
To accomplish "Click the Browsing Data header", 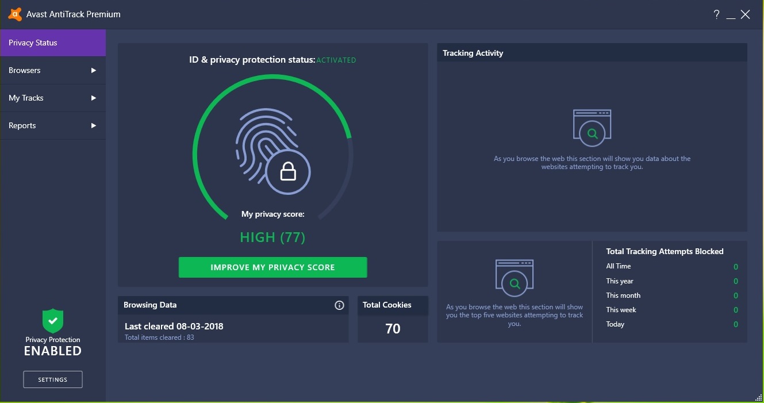I will (x=233, y=305).
